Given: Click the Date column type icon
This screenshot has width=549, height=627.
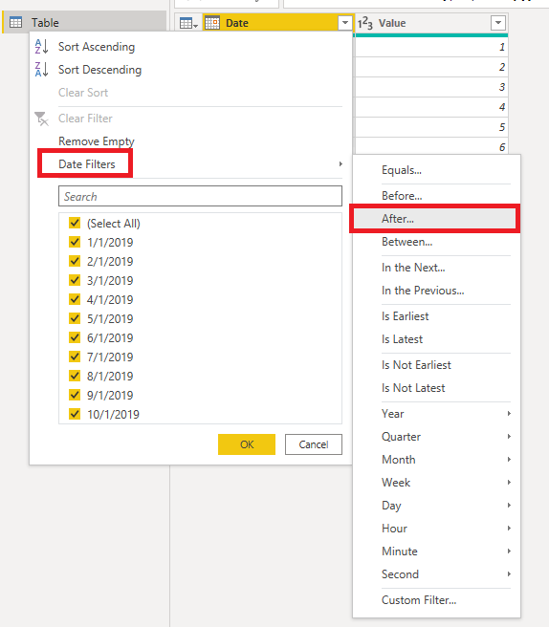Looking at the screenshot, I should (x=212, y=23).
